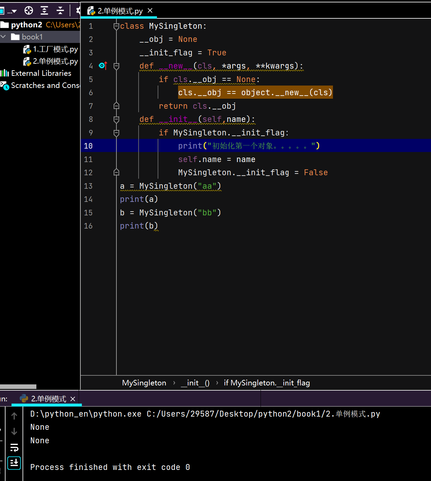Screen dimensions: 431x481
Task: Click the down arrow in the Run console
Action: pos(14,431)
